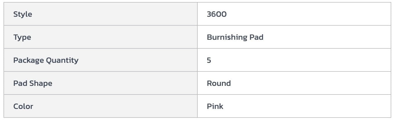This screenshot has width=393, height=121.
Task: Select the "3600" style value
Action: click(x=217, y=14)
